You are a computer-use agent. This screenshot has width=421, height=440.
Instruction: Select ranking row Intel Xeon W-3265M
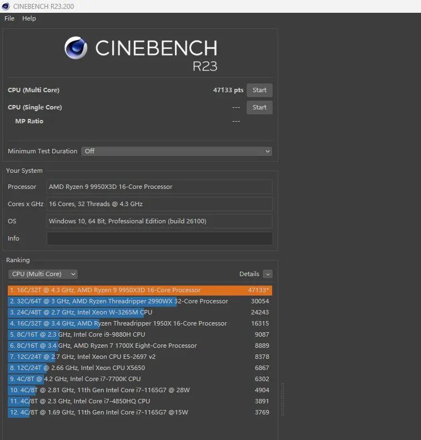point(140,312)
